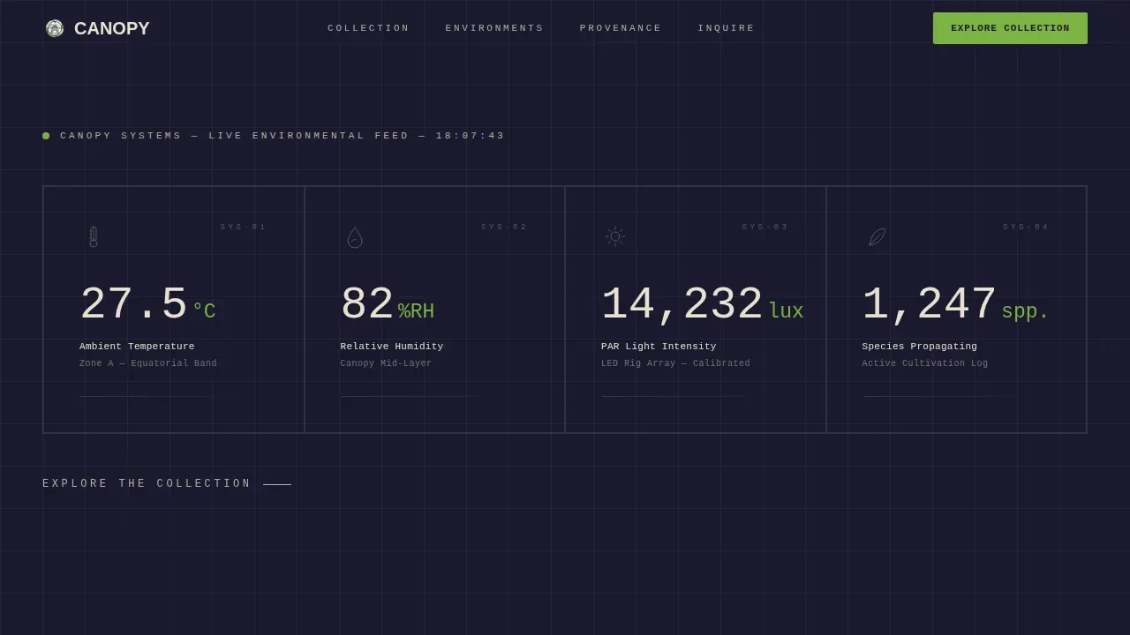Click the %RH unit label
Image resolution: width=1130 pixels, height=635 pixels.
coord(416,311)
